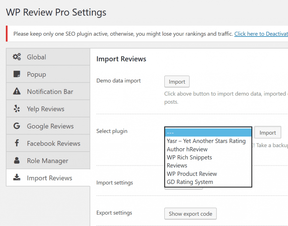The width and height of the screenshot is (288, 226).
Task: Pick Reviews from the plugin dropdown
Action: [x=208, y=166]
